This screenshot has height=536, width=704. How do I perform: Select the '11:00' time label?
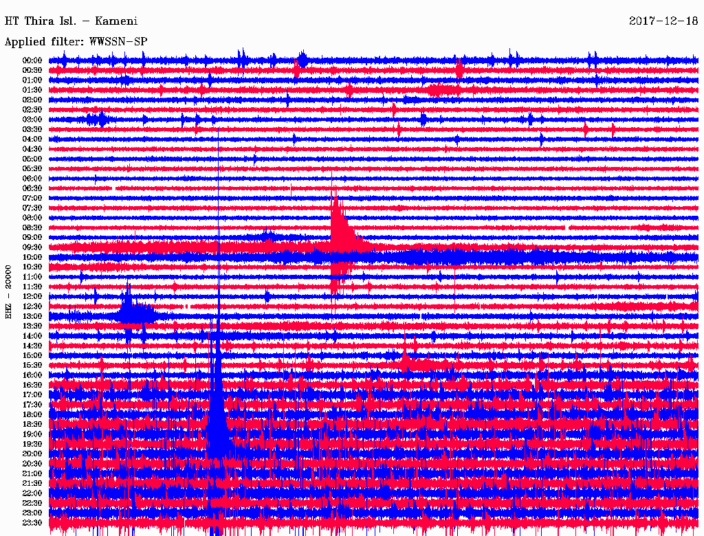pos(32,277)
